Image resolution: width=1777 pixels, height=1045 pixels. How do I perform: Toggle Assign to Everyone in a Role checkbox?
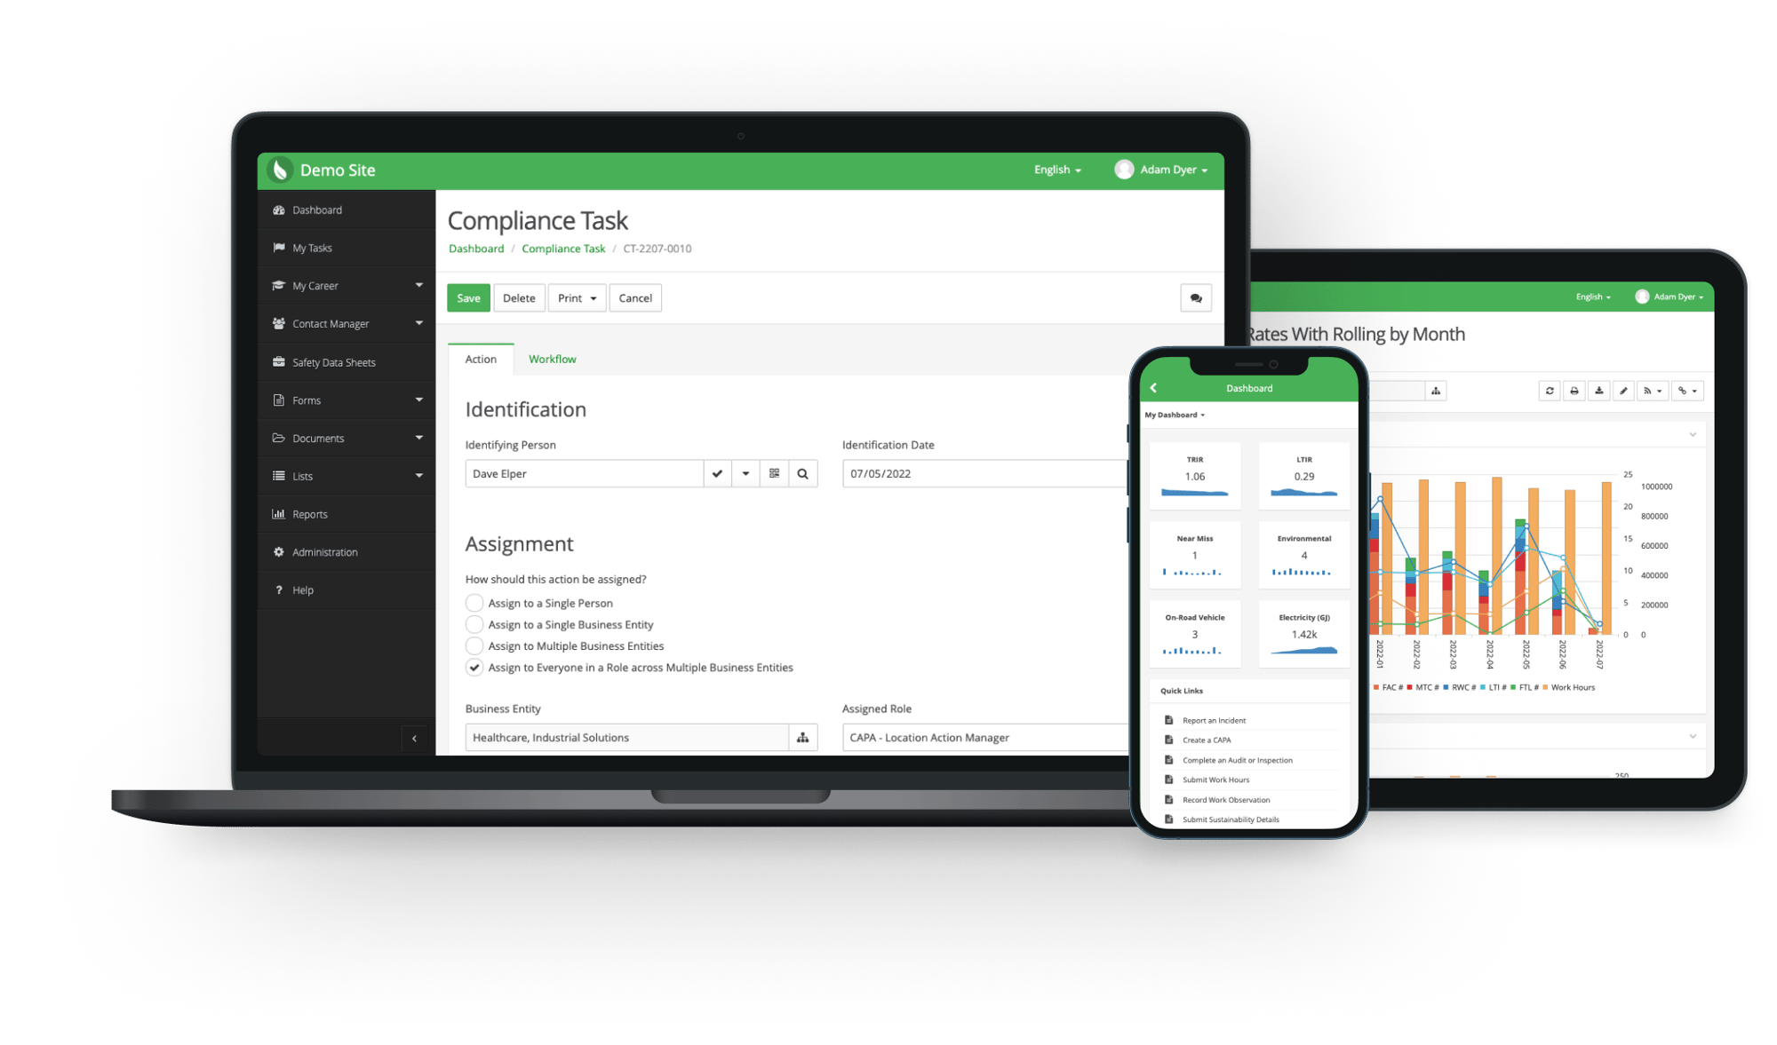[476, 667]
